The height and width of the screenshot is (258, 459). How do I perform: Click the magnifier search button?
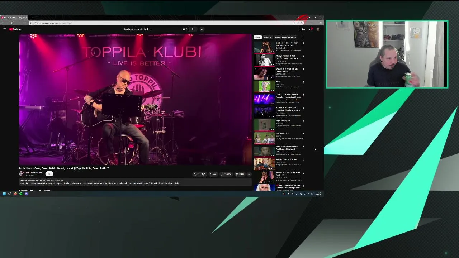[x=193, y=29]
